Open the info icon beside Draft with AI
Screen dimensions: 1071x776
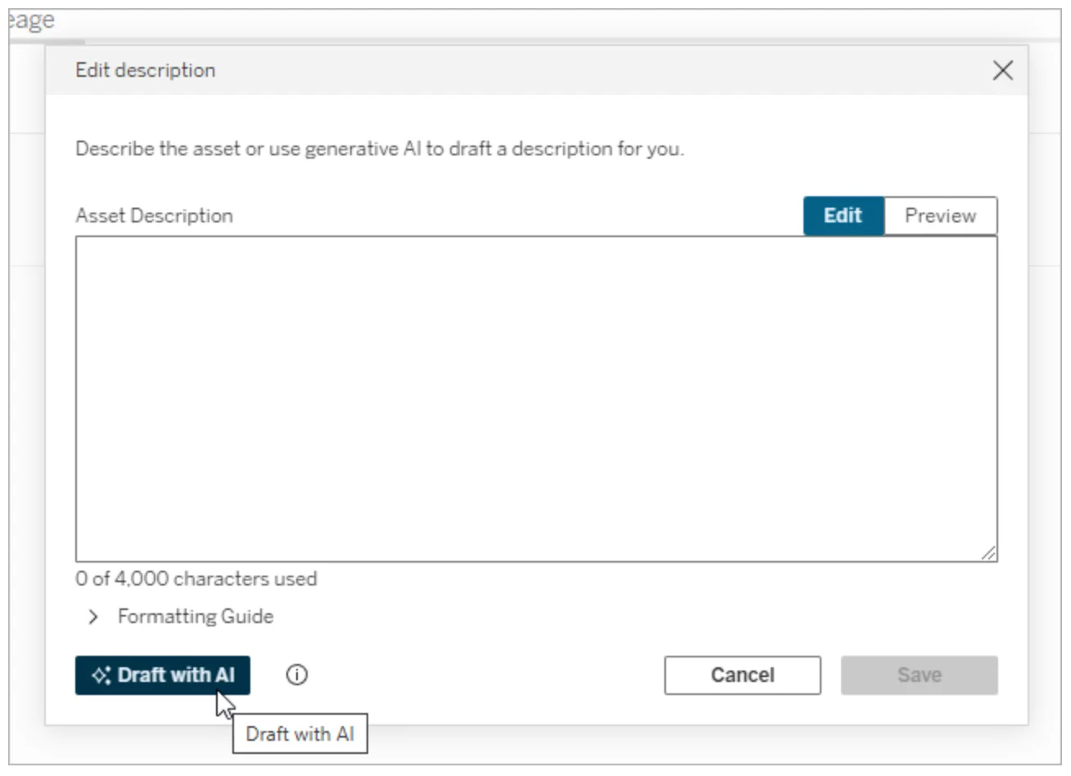click(297, 675)
